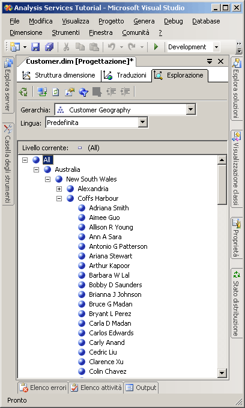Click the gray Writeback stop icon
The image size is (245, 408).
tap(97, 91)
